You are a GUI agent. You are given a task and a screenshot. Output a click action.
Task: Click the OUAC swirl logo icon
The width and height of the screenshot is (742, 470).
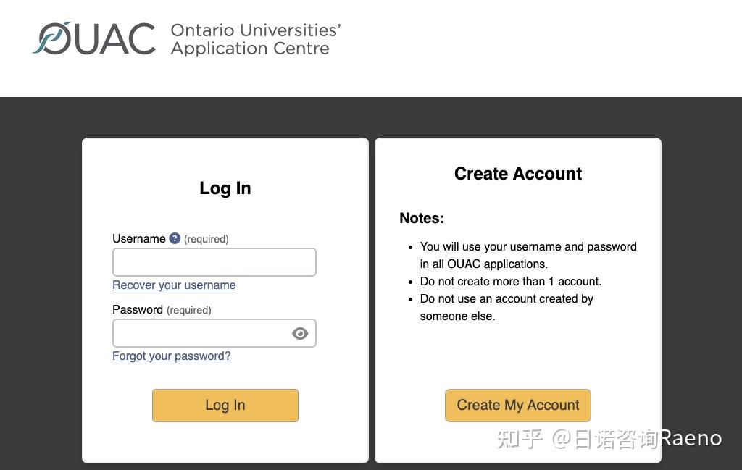point(51,38)
